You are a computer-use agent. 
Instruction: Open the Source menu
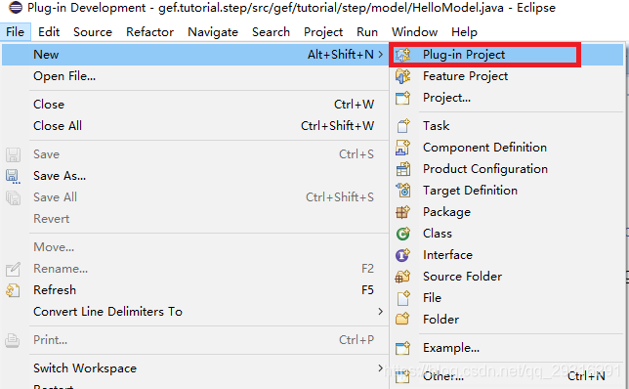point(93,31)
